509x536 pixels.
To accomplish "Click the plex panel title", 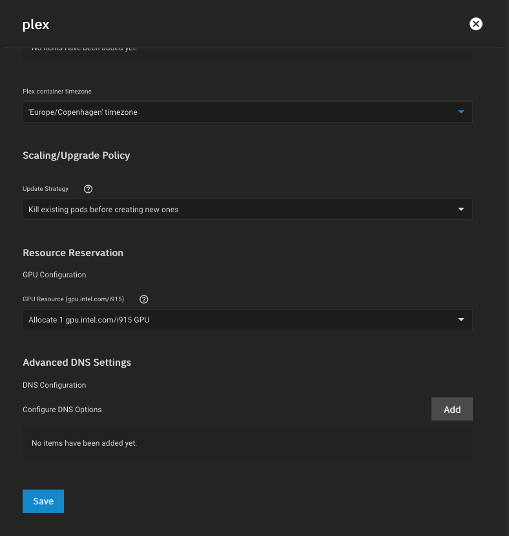I will [x=36, y=25].
